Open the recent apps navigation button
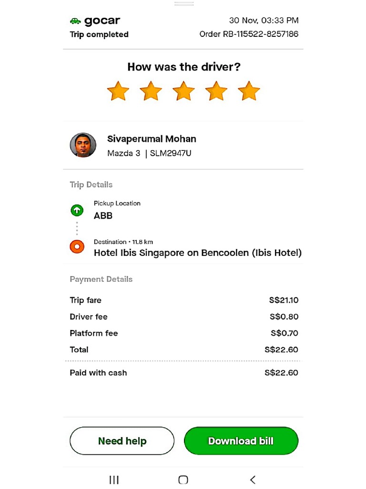The height and width of the screenshot is (489, 366). pyautogui.click(x=114, y=479)
